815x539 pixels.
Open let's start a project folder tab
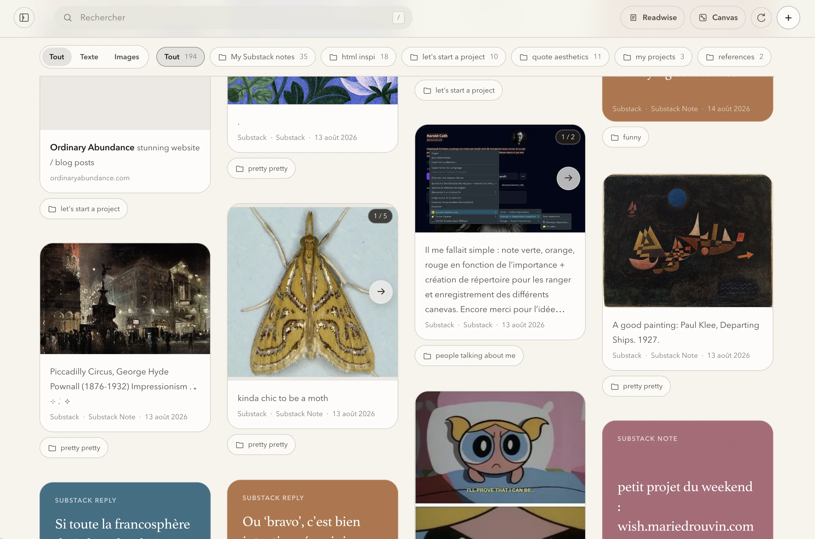(x=454, y=57)
